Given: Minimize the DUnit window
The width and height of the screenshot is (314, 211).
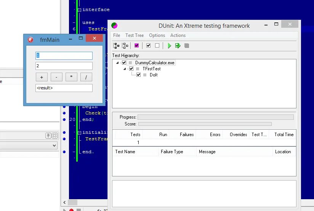Looking at the screenshot, I should tap(266, 25).
